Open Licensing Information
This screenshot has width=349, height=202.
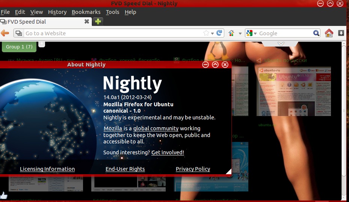coord(47,169)
